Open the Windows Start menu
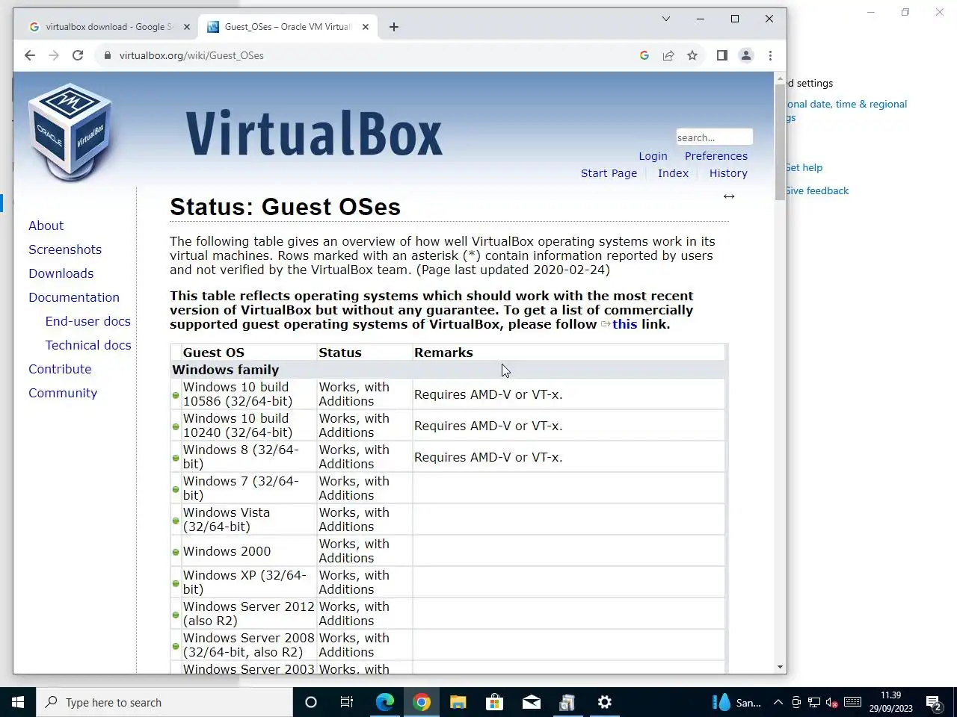The image size is (957, 717). [18, 702]
